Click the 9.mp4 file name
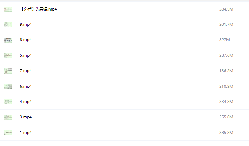 click(25, 25)
